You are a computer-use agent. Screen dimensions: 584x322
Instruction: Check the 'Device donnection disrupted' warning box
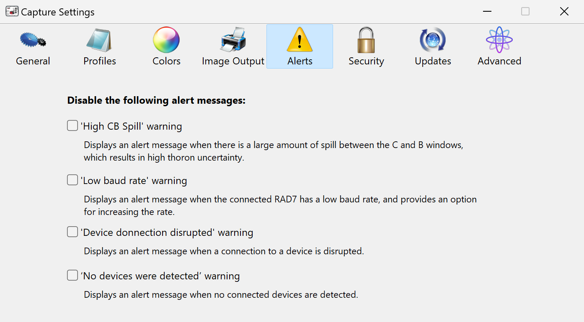click(x=72, y=232)
